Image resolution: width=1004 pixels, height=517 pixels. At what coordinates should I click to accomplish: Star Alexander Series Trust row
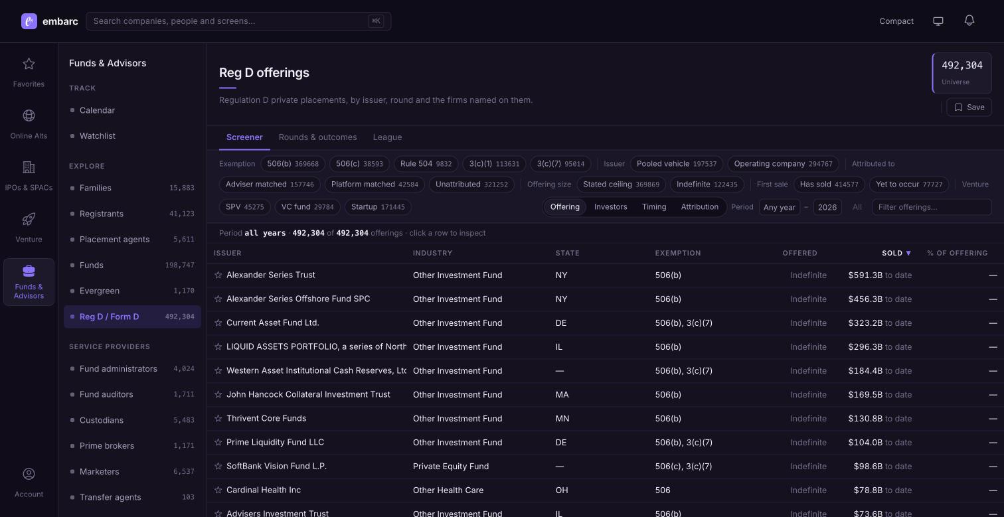point(218,275)
